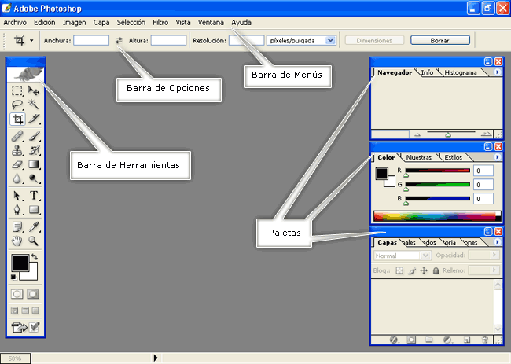511x364 pixels.
Task: Open the Opacidad slider arrow
Action: (x=494, y=255)
